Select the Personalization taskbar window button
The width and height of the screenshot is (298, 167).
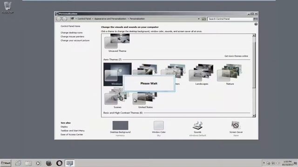pyautogui.click(x=69, y=163)
